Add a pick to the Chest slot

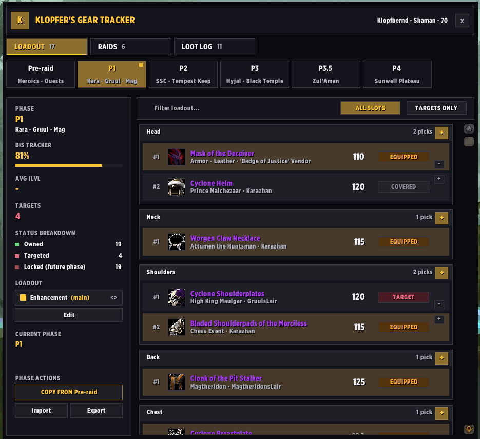point(441,413)
